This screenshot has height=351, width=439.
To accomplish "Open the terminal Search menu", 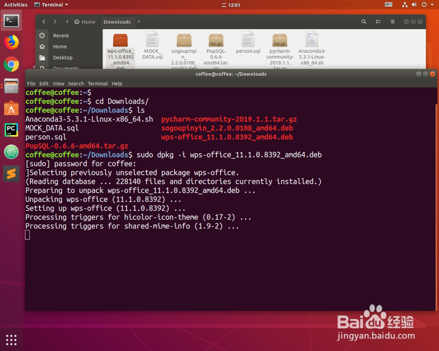I will pyautogui.click(x=76, y=83).
